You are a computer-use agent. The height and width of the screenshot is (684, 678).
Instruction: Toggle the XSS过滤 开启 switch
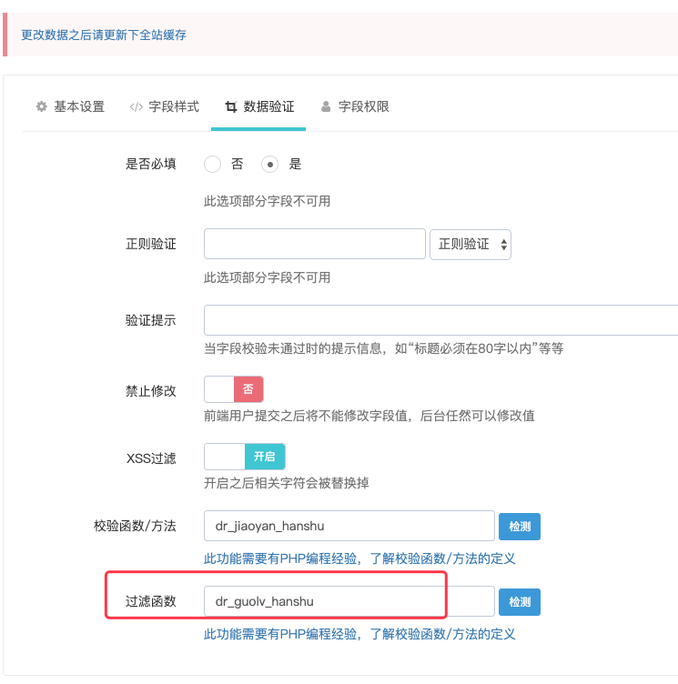click(x=245, y=457)
